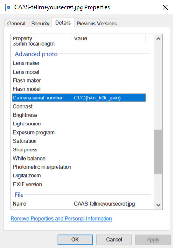Go to Previous Versions tab
The height and width of the screenshot is (248, 173).
click(x=97, y=24)
